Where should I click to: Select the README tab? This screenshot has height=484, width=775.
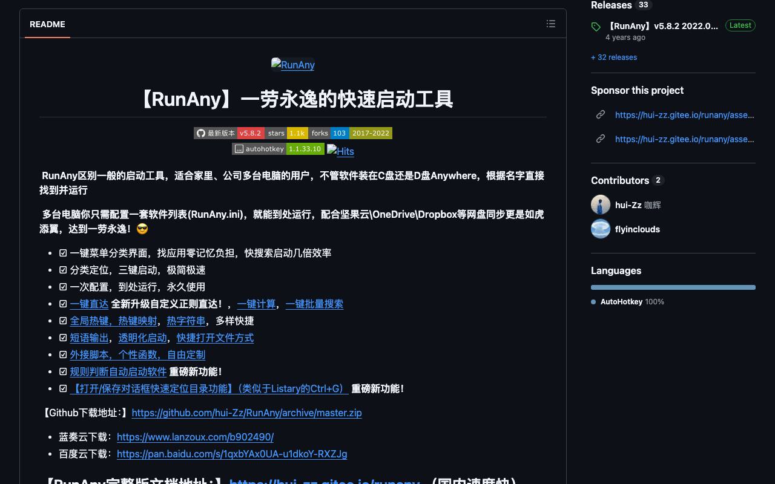click(47, 24)
